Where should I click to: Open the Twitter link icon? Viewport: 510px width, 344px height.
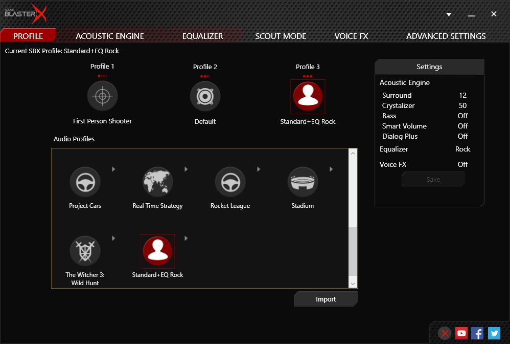pos(494,333)
